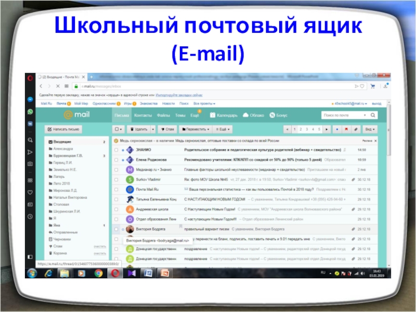
Task: Switch to Письма tab
Action: [122, 115]
